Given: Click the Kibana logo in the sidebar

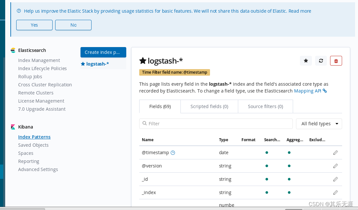Looking at the screenshot, I should coord(13,127).
